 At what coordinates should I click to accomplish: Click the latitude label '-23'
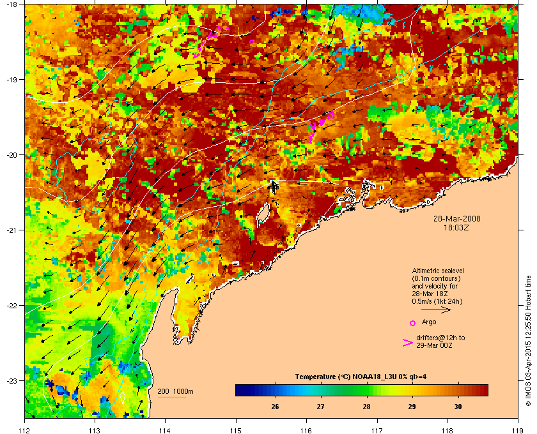coord(12,380)
